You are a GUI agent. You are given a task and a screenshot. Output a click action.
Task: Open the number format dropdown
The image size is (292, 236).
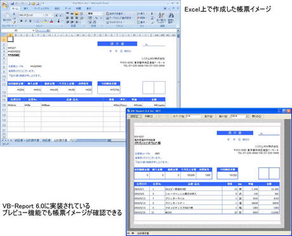102,13
